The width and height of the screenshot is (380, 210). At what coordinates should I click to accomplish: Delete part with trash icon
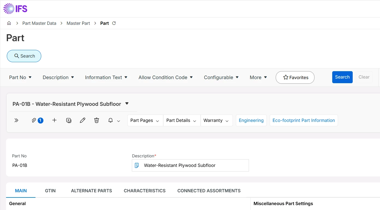coord(97,120)
